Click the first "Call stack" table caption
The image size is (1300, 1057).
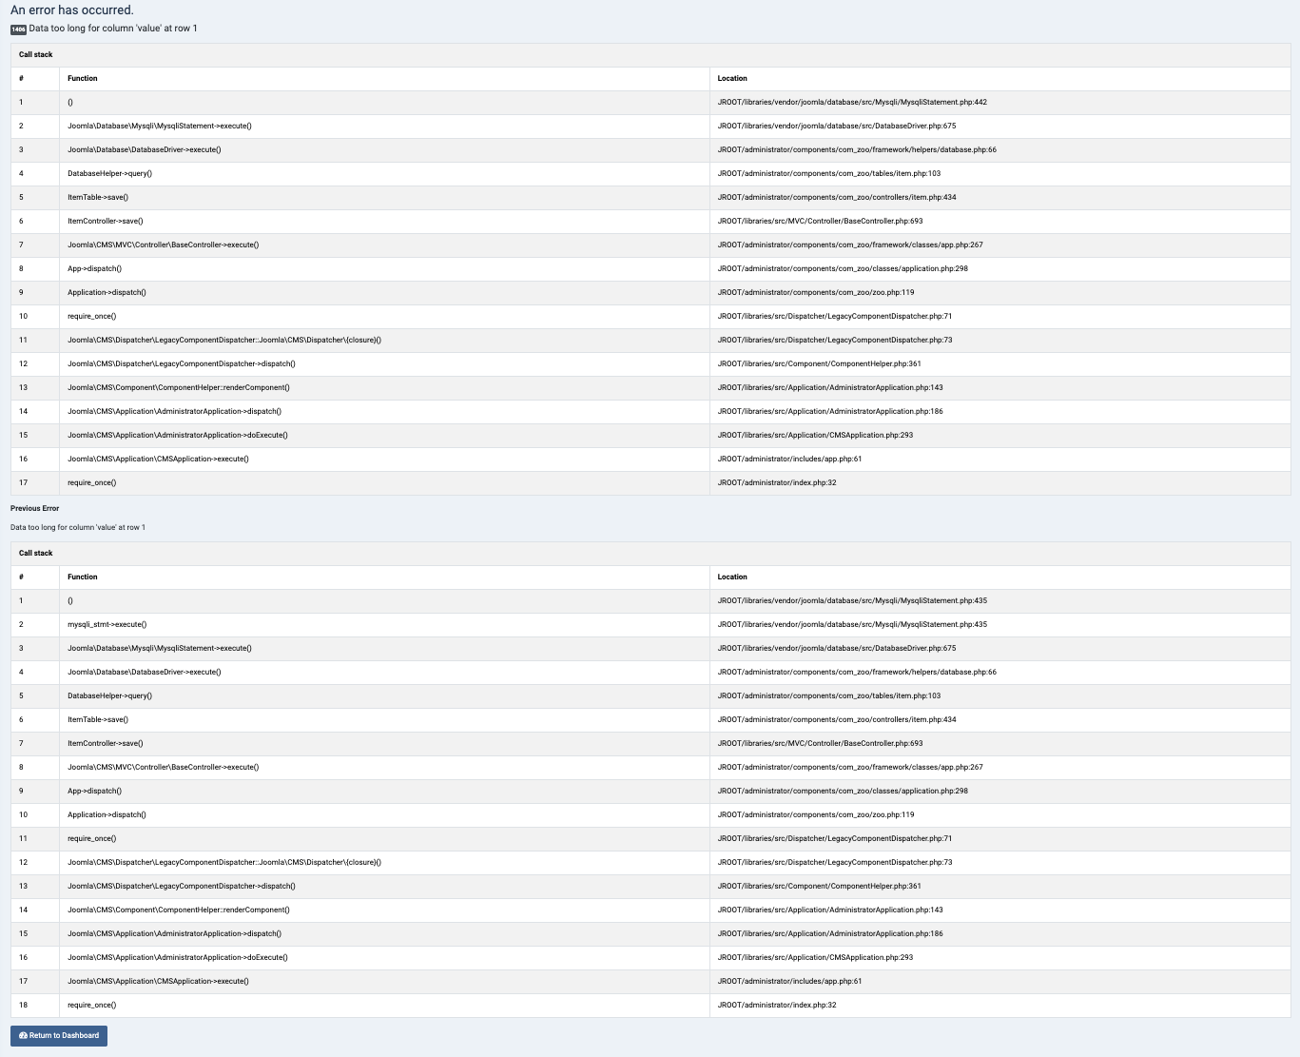click(x=36, y=54)
